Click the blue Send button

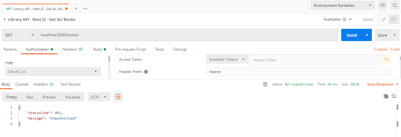(352, 35)
